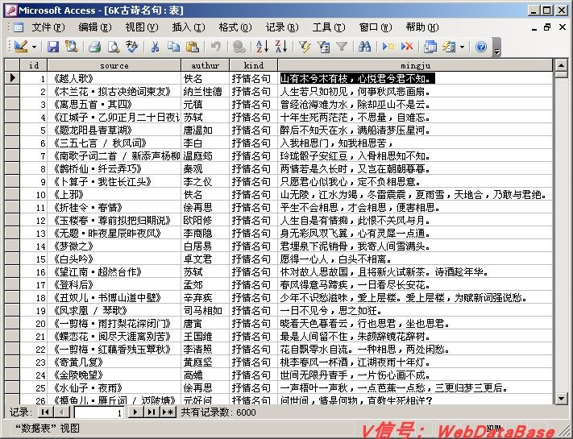
Task: Cut selection with the scissors icon
Action: point(156,47)
